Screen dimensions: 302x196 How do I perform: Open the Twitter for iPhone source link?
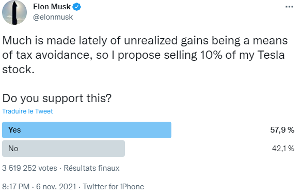[x=114, y=187]
